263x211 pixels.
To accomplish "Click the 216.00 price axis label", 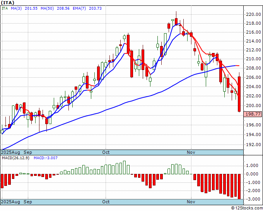I will tap(253, 32).
